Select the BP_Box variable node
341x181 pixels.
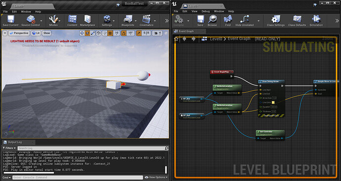pos(192,99)
